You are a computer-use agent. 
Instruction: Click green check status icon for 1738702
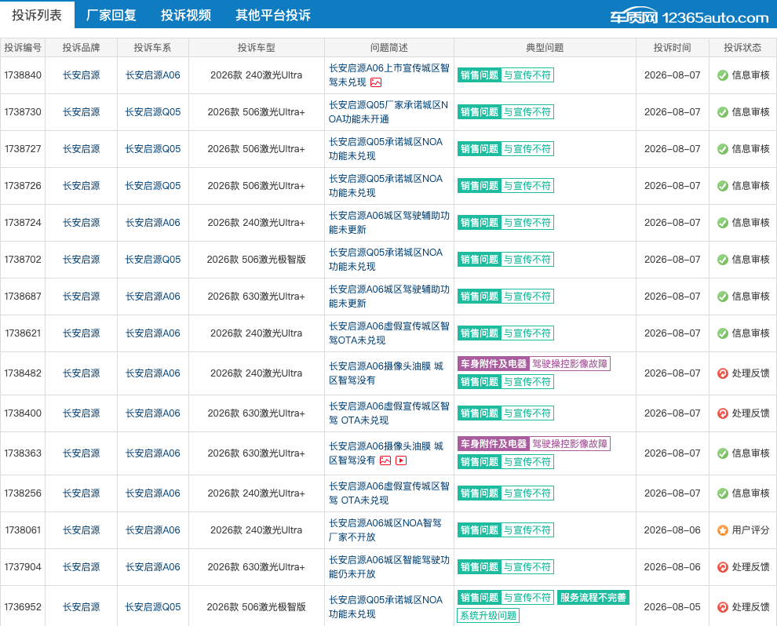[x=723, y=260]
